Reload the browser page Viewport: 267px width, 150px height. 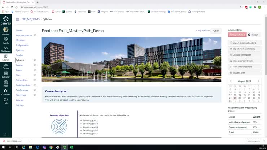tap(12, 7)
